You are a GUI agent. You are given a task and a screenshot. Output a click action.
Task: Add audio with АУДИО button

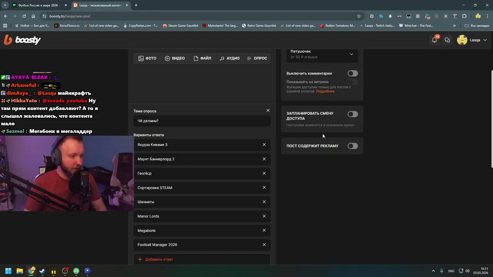230,58
